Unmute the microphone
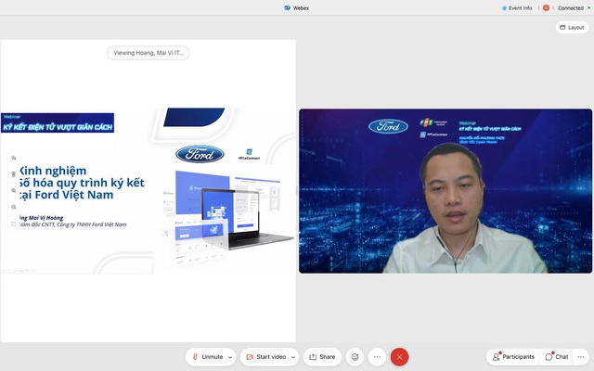 [208, 356]
